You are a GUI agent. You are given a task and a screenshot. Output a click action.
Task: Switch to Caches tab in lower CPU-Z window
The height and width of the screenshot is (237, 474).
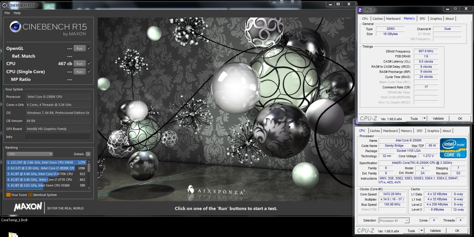(x=375, y=131)
